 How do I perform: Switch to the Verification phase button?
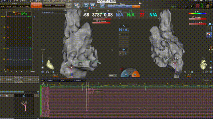[59, 6]
